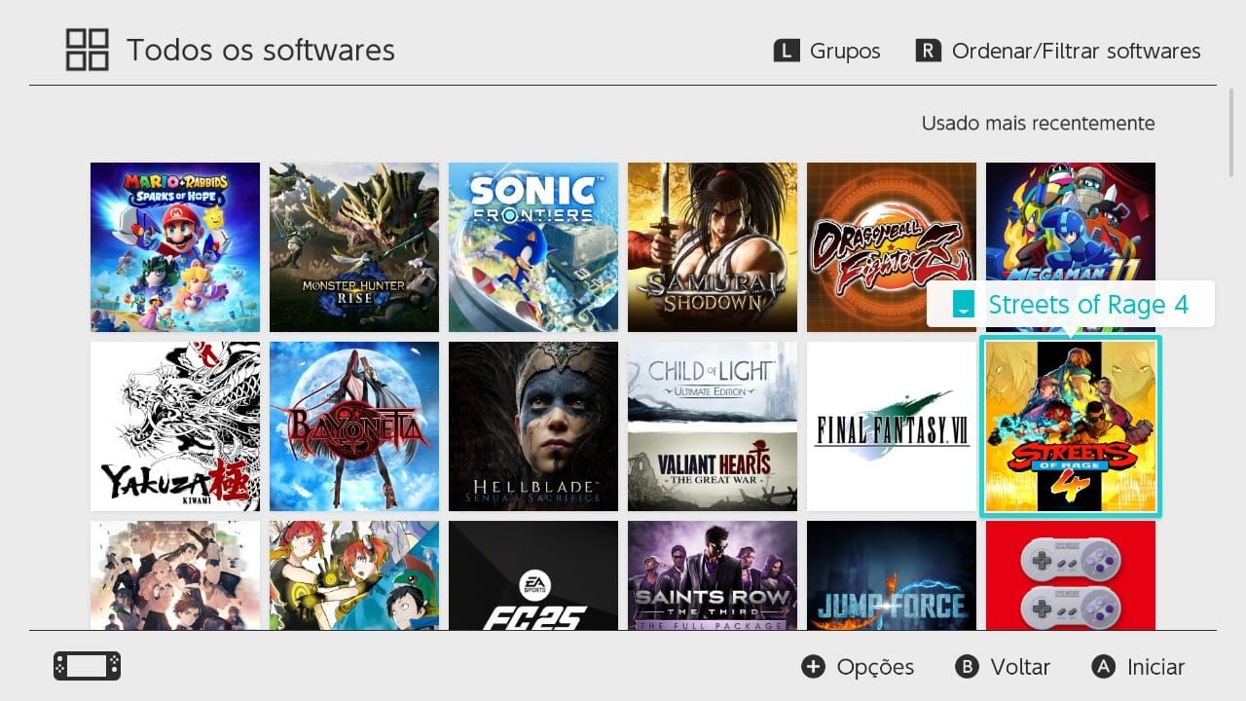
Task: Click the console controller icon in footer
Action: 88,666
